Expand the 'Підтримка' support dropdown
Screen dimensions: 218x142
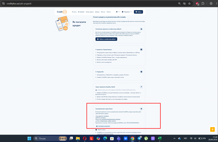[127, 12]
